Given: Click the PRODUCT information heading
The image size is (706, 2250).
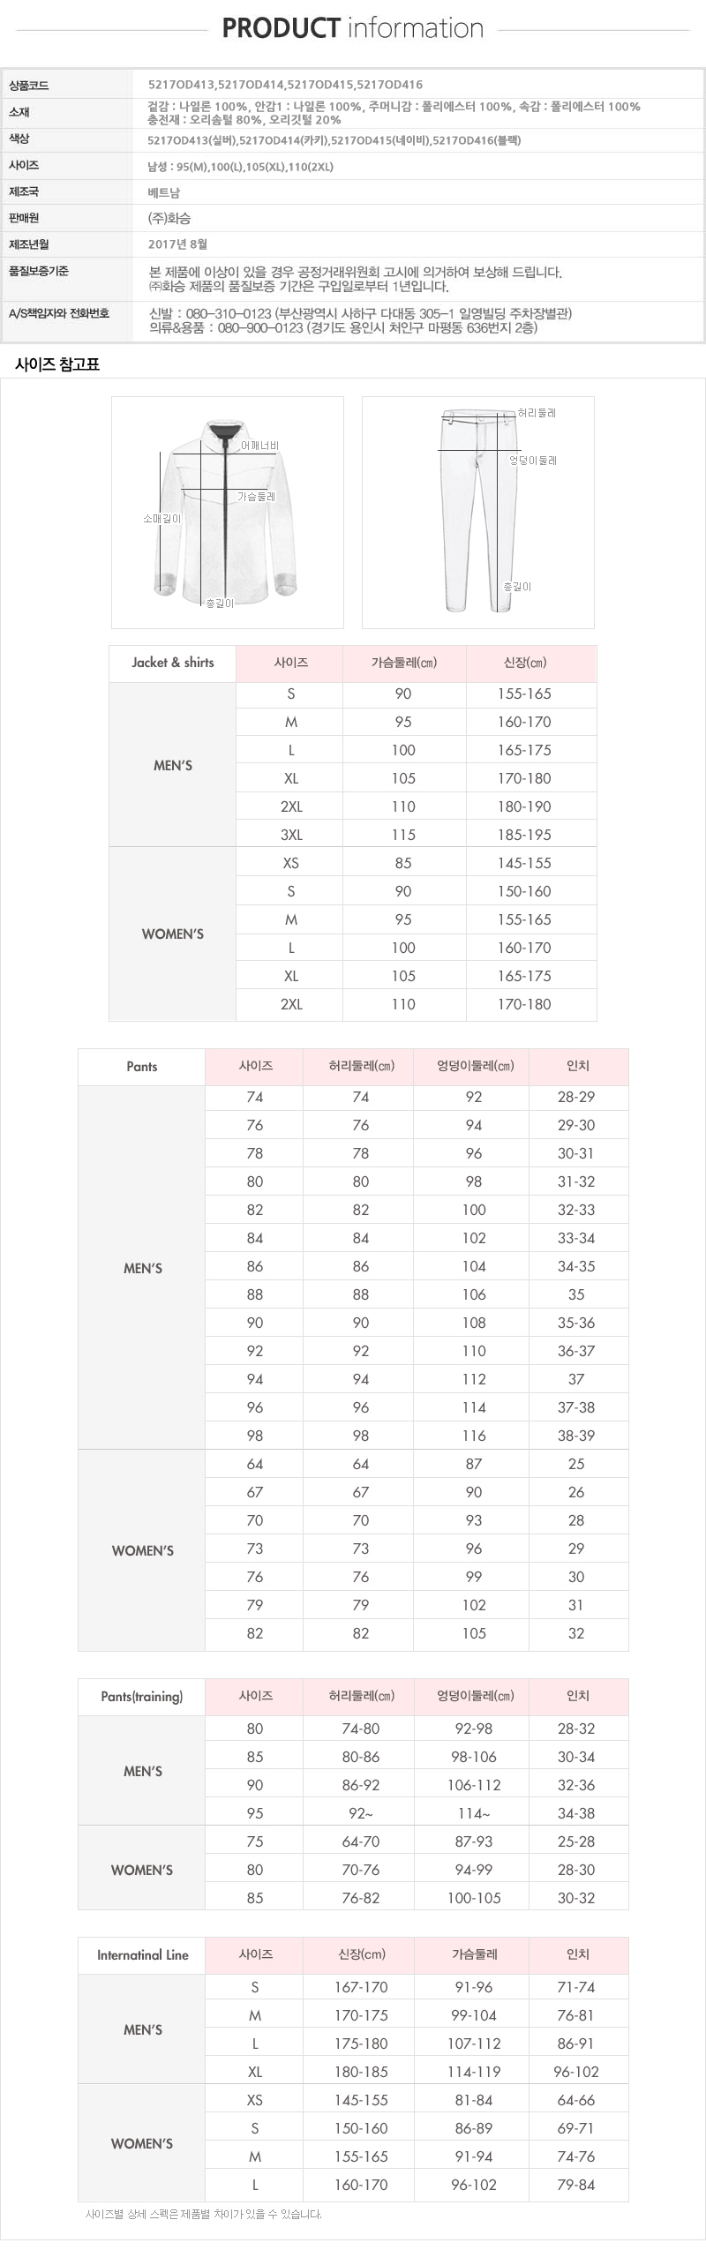Looking at the screenshot, I should (x=352, y=28).
